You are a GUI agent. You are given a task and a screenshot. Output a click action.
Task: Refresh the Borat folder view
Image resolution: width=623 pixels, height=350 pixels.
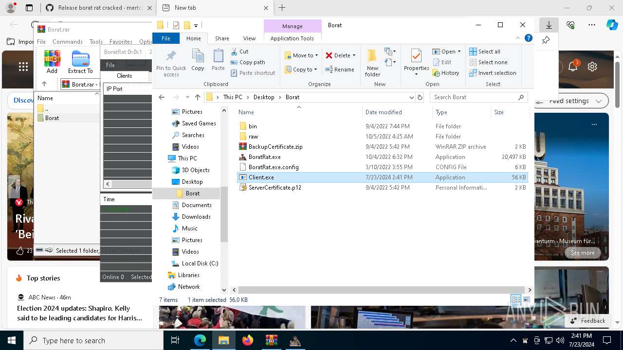(420, 97)
